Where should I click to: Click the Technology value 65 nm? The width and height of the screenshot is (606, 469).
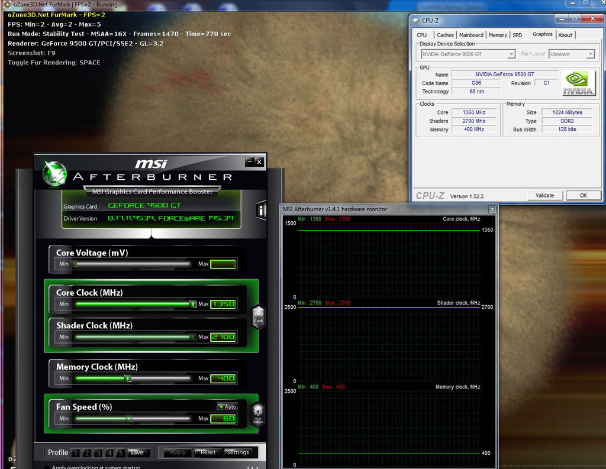point(476,92)
